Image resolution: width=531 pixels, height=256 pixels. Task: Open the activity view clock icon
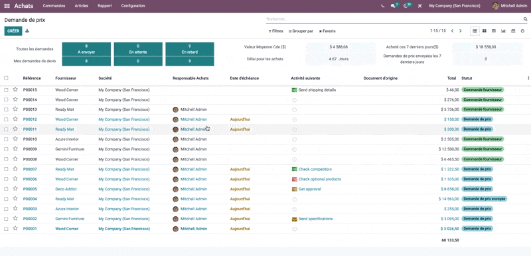[522, 31]
